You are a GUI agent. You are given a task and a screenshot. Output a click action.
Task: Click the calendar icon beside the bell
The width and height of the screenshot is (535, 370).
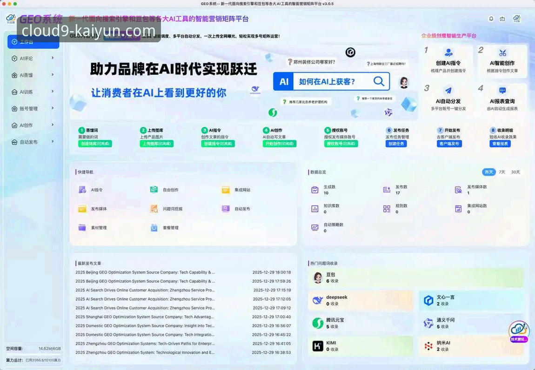point(503,19)
